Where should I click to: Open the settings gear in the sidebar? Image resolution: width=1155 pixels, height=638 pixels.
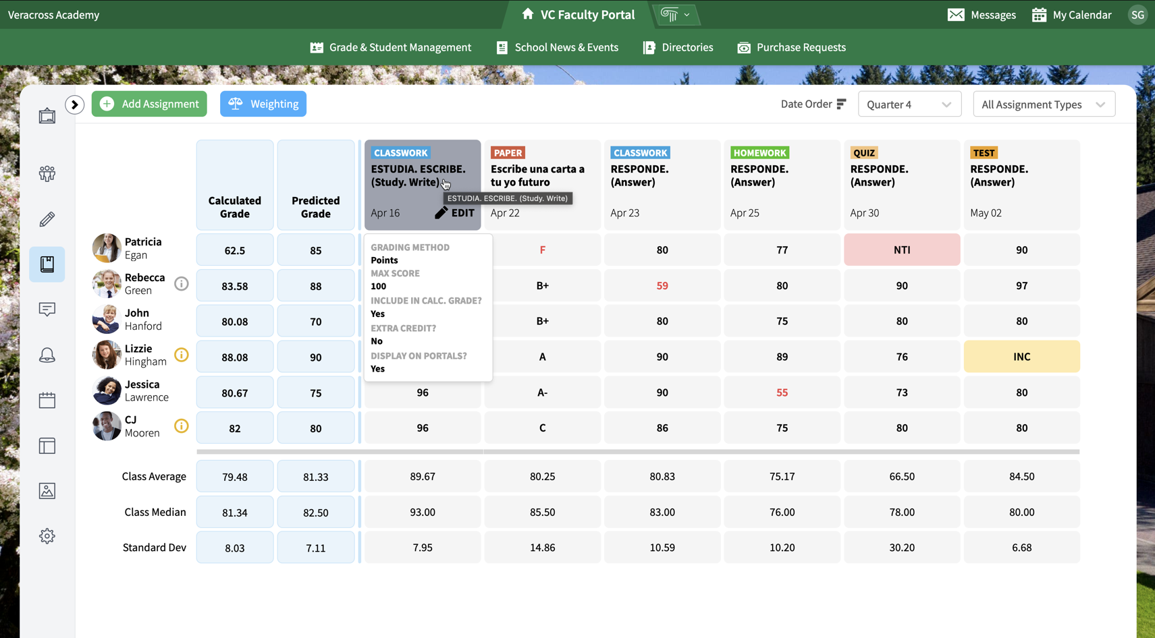point(47,535)
